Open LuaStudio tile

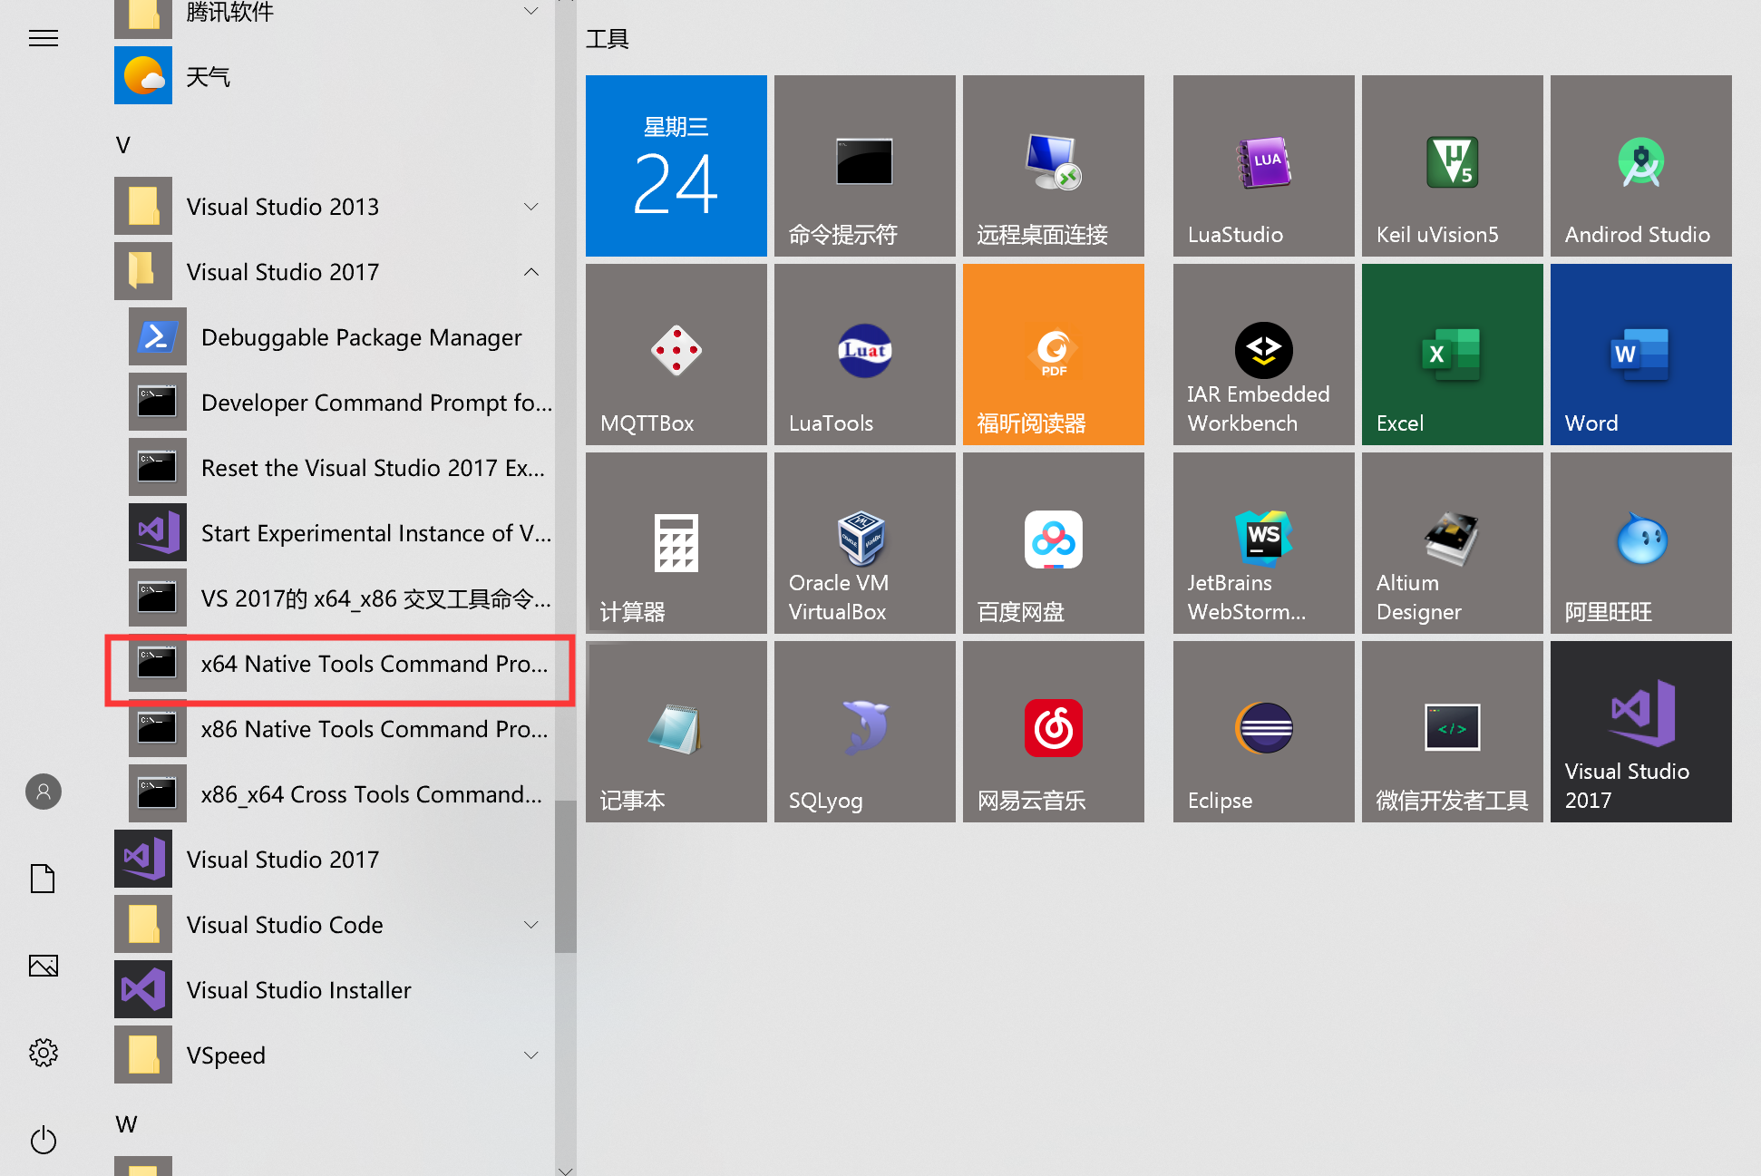click(1263, 166)
